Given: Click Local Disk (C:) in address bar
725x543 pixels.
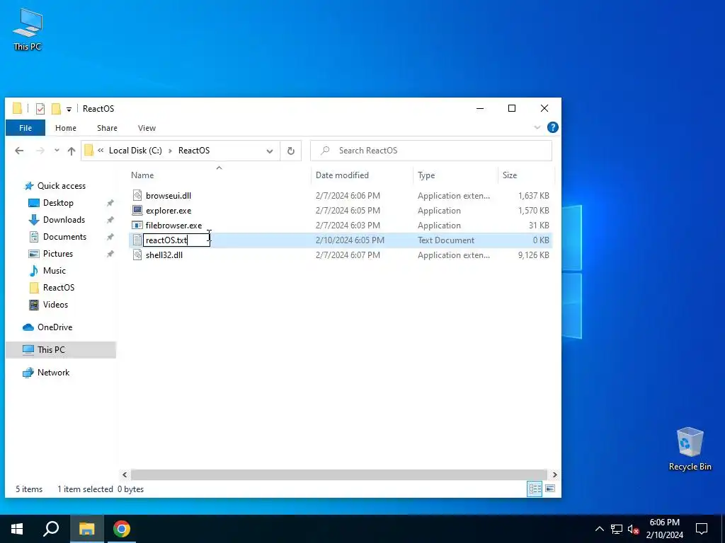Looking at the screenshot, I should (x=135, y=151).
